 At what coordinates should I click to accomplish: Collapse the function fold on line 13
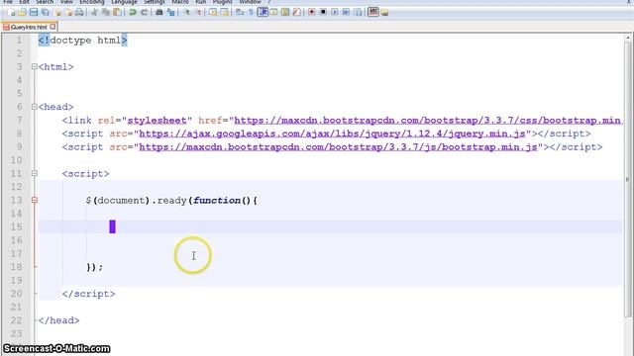tap(35, 200)
